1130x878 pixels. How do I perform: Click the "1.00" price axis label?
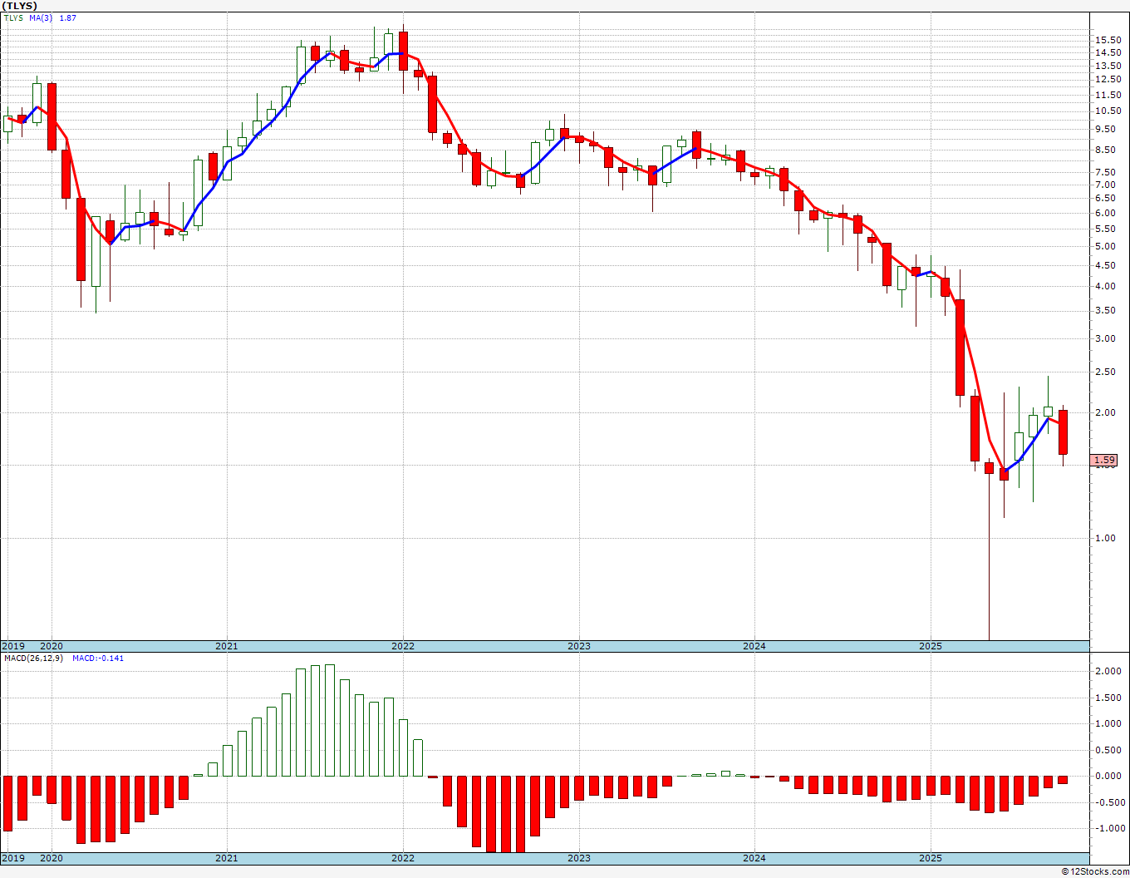(x=1104, y=539)
